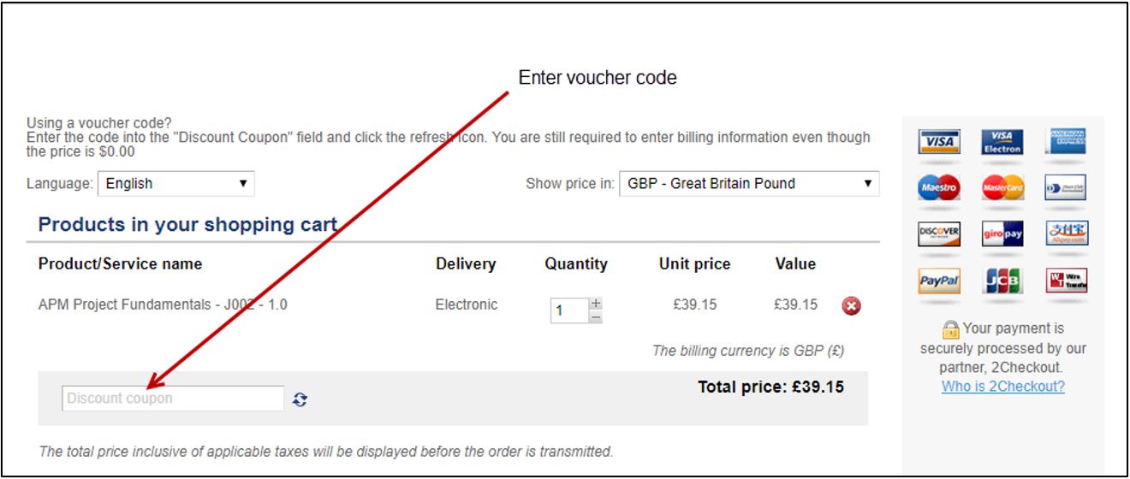Screen dimensions: 1130x479
Task: Click the Discover card logo
Action: [x=939, y=233]
